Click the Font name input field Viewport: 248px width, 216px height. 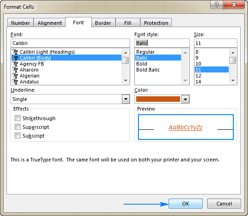click(x=70, y=43)
